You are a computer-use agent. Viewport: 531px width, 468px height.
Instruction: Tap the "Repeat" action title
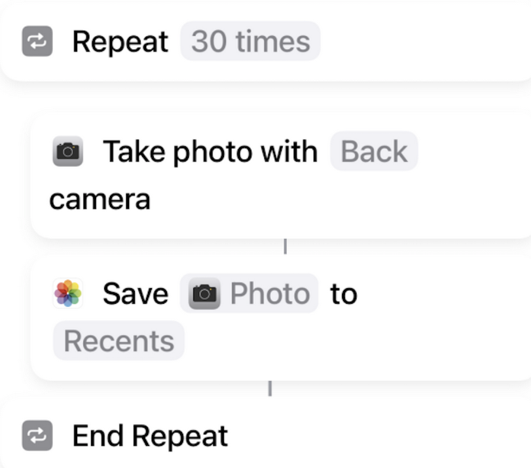120,42
